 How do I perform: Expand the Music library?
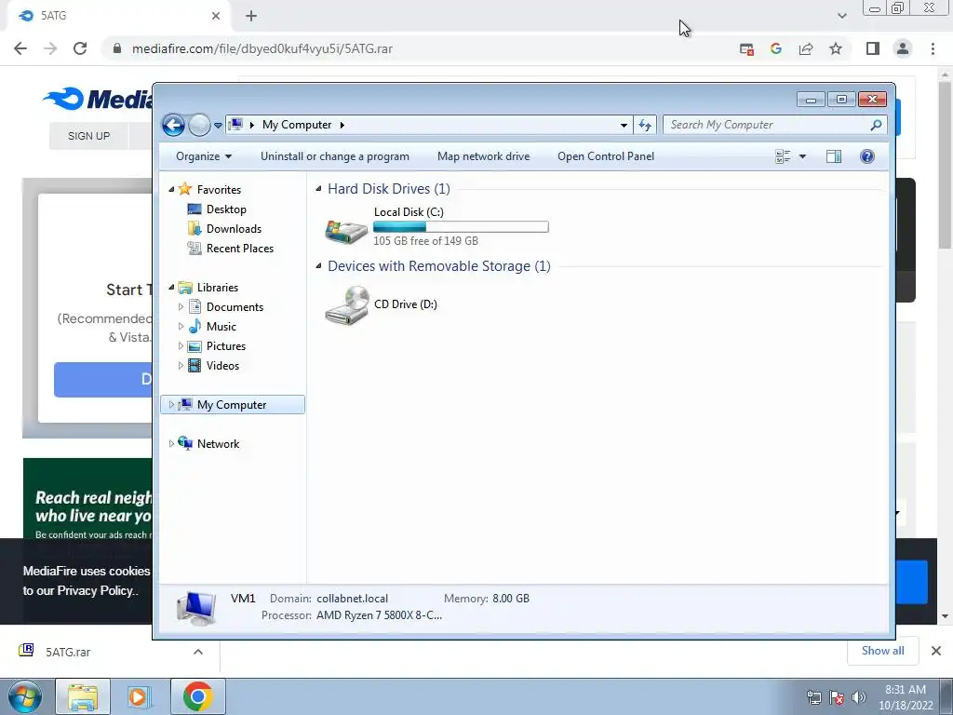[181, 327]
